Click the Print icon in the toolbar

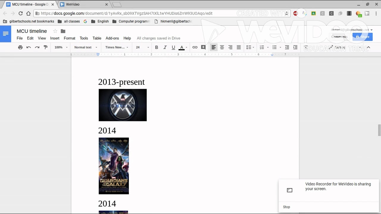(20, 47)
